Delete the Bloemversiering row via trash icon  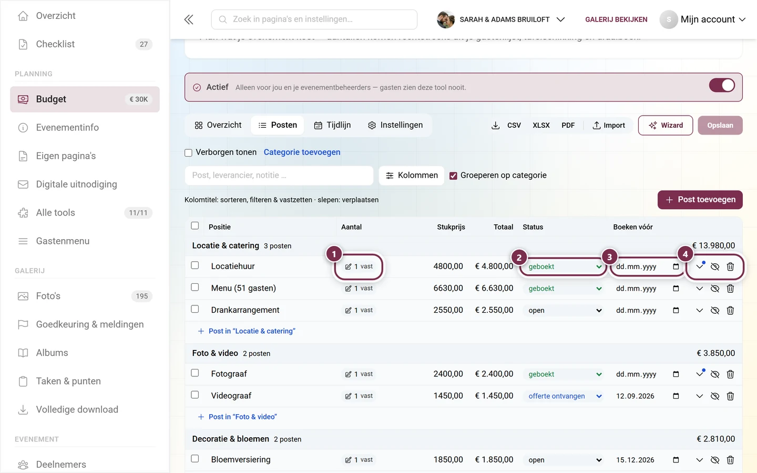click(730, 460)
